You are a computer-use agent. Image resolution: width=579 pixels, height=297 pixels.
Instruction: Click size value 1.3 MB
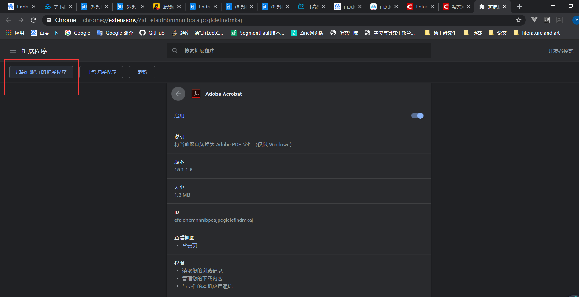pyautogui.click(x=182, y=195)
